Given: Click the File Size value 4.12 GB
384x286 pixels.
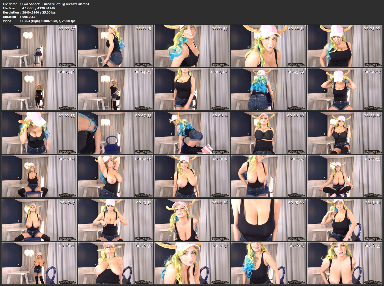Looking at the screenshot, I should point(28,8).
